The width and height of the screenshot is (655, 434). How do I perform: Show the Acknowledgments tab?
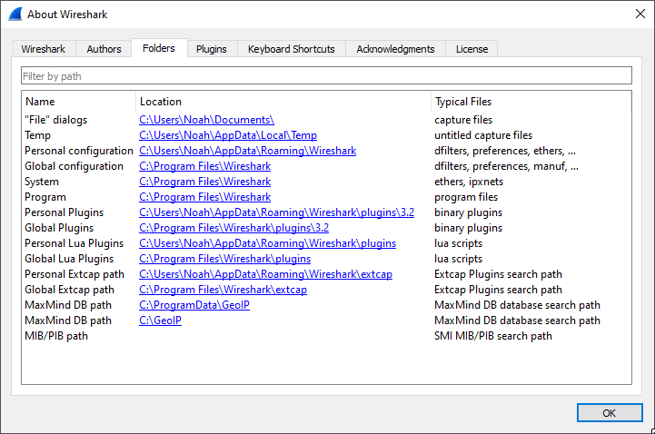click(x=395, y=49)
